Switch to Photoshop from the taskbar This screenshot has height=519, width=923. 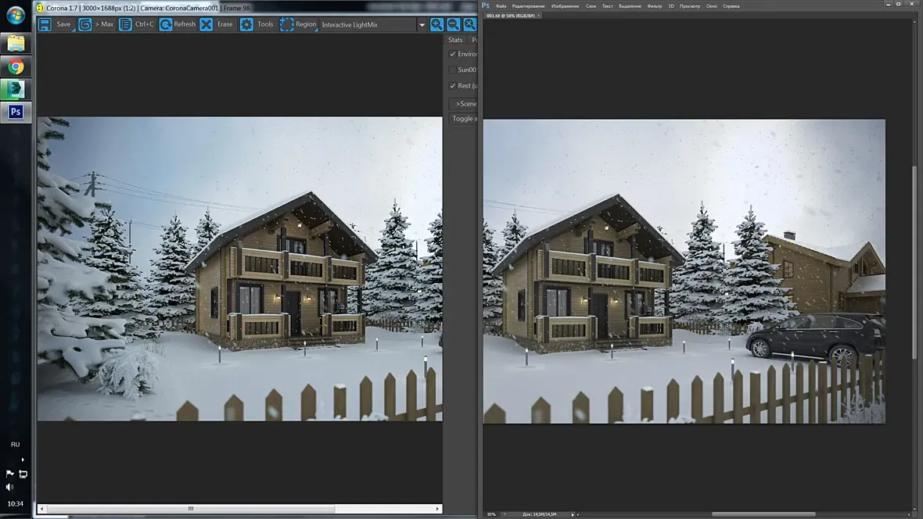16,112
